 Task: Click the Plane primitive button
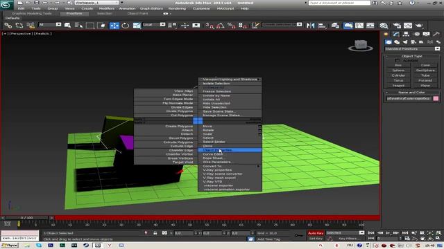click(x=425, y=86)
